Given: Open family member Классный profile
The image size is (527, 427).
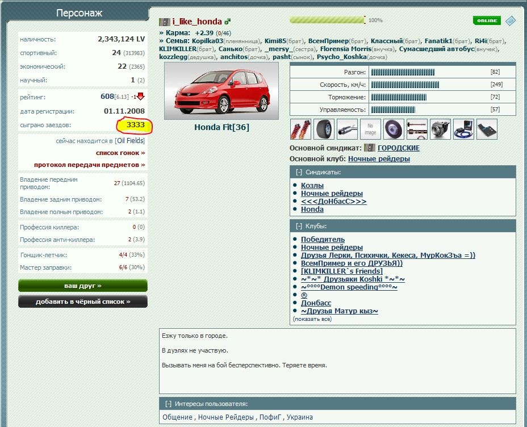Looking at the screenshot, I should pyautogui.click(x=387, y=41).
